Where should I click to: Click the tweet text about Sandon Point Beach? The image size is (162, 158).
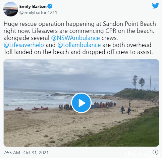80,38
